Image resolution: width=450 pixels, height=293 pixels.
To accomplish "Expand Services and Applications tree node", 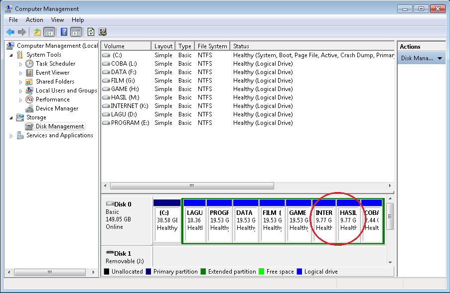I will click(x=11, y=136).
